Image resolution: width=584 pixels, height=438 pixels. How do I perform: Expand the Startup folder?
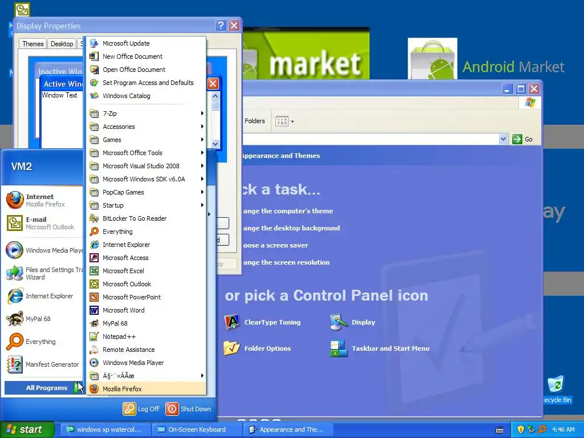[x=147, y=205]
